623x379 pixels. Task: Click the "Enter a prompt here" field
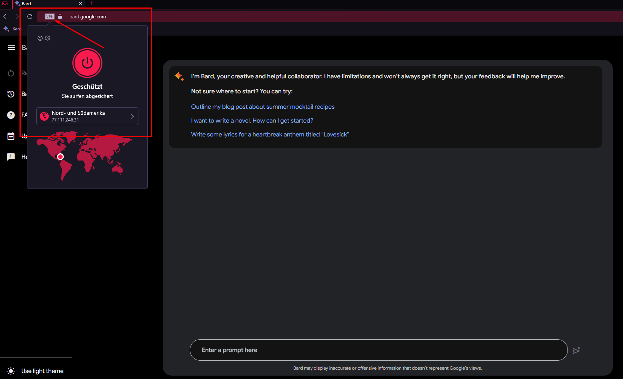(x=378, y=350)
